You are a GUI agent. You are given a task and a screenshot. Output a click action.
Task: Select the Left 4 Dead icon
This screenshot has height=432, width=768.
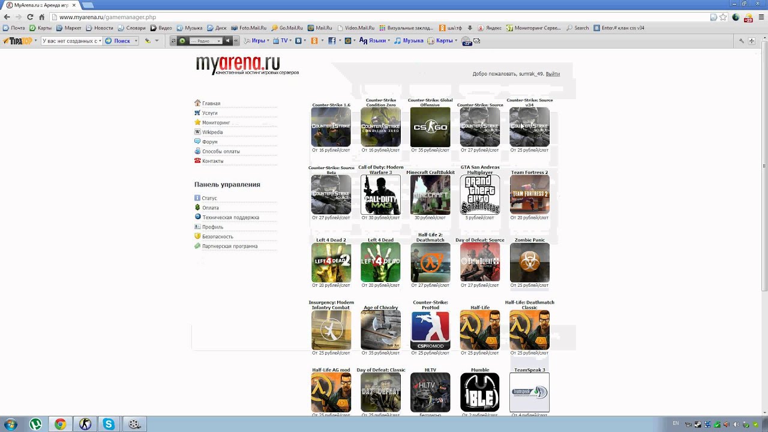pos(380,263)
